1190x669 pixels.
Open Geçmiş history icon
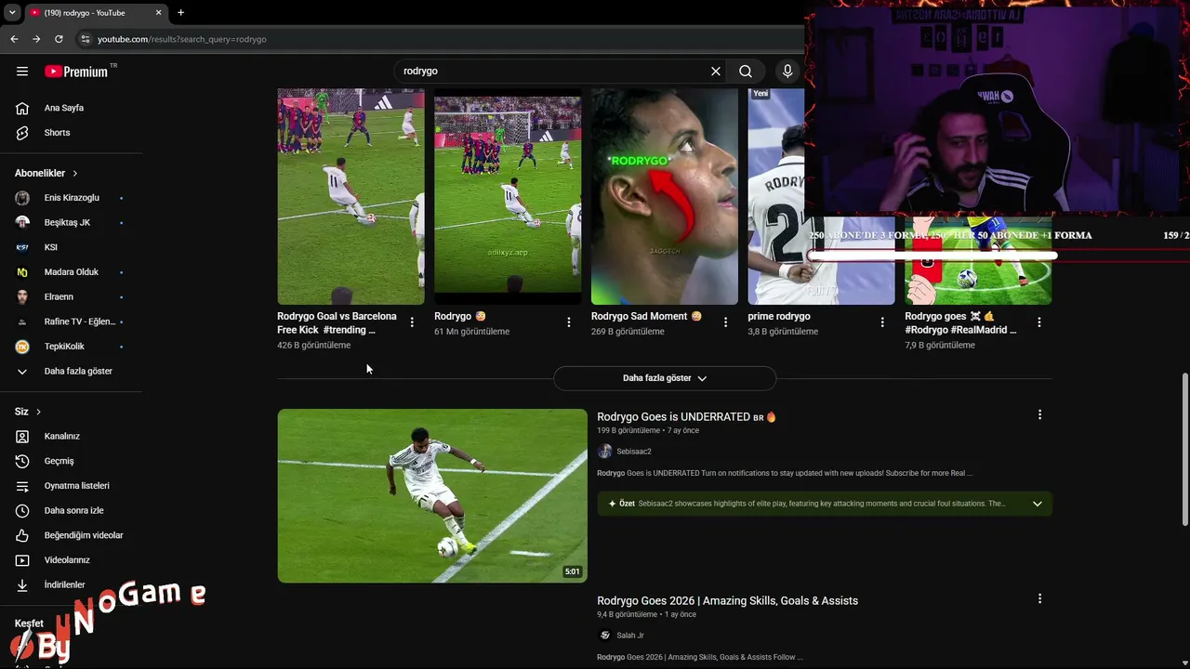[22, 461]
